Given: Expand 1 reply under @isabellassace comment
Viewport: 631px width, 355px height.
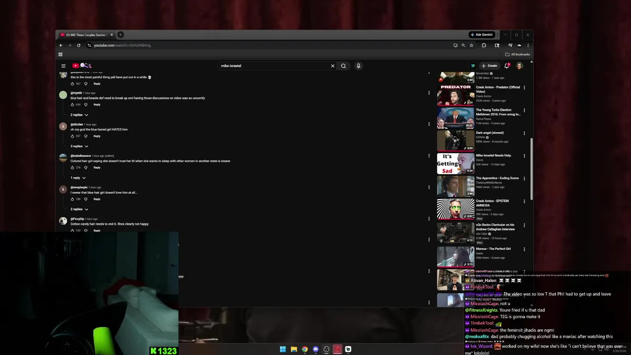Looking at the screenshot, I should point(78,178).
